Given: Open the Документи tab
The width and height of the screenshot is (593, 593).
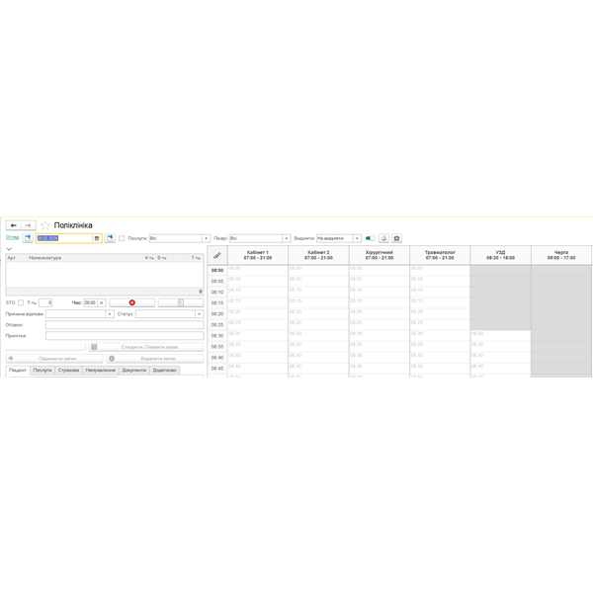Looking at the screenshot, I should click(133, 371).
